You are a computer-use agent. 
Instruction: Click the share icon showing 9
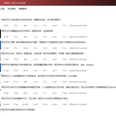point(63,26)
